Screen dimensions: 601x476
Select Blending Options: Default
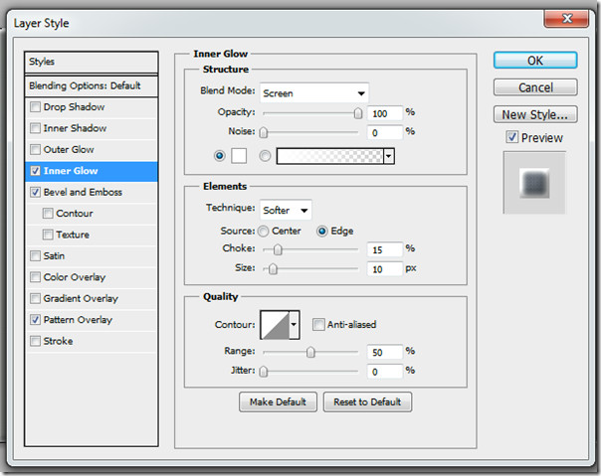point(92,85)
